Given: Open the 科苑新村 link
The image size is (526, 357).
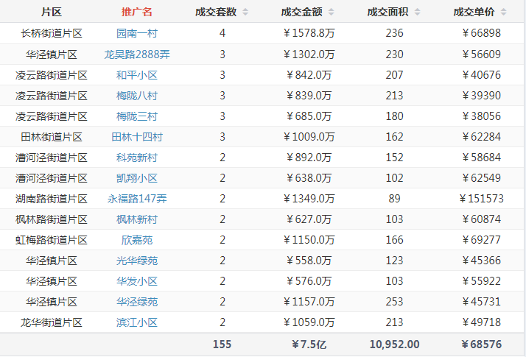Looking at the screenshot, I should [137, 158].
